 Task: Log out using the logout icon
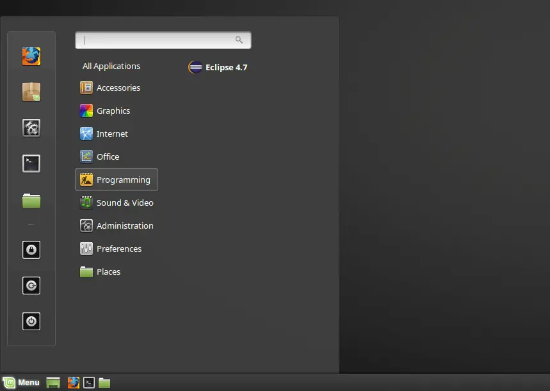coord(31,286)
